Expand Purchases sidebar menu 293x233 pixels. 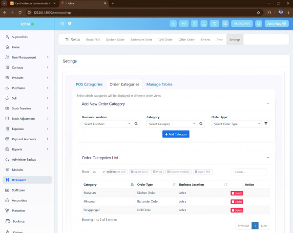click(27, 88)
